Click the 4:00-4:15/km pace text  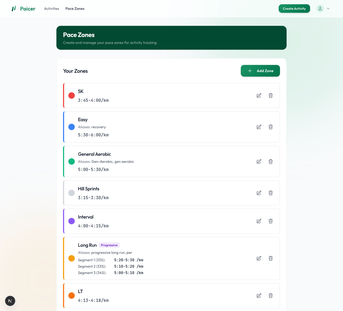(93, 226)
